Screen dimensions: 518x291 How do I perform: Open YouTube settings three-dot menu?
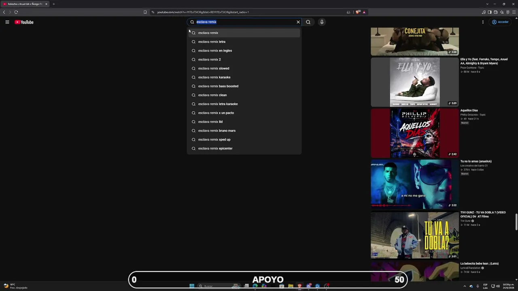tap(483, 22)
